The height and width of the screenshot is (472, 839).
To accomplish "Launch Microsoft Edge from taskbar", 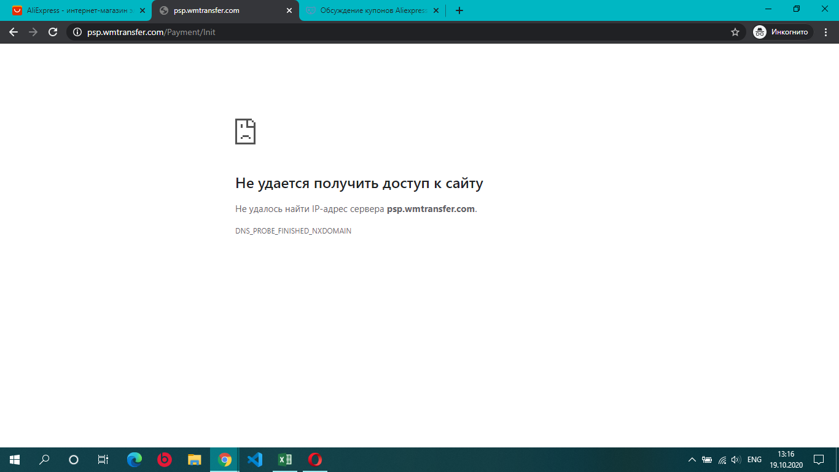I will [x=134, y=459].
